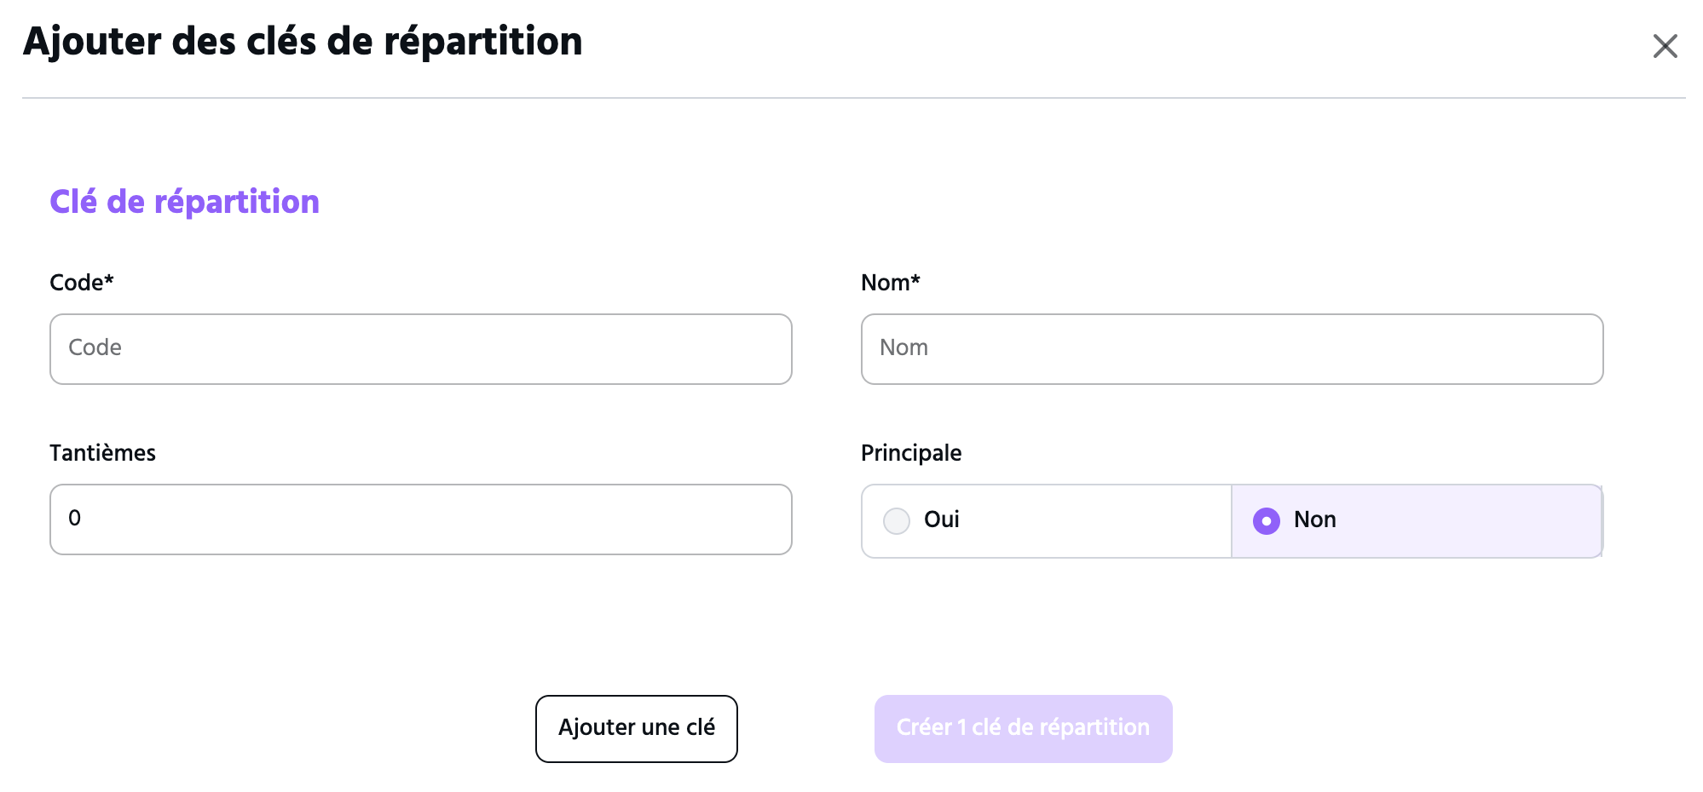This screenshot has width=1703, height=792.
Task: Click the Code placeholder text
Action: pyautogui.click(x=95, y=347)
